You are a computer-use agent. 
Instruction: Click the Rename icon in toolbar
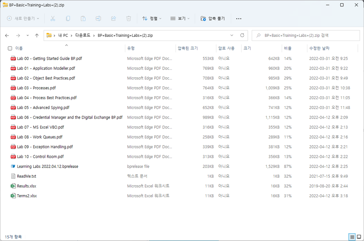point(98,19)
